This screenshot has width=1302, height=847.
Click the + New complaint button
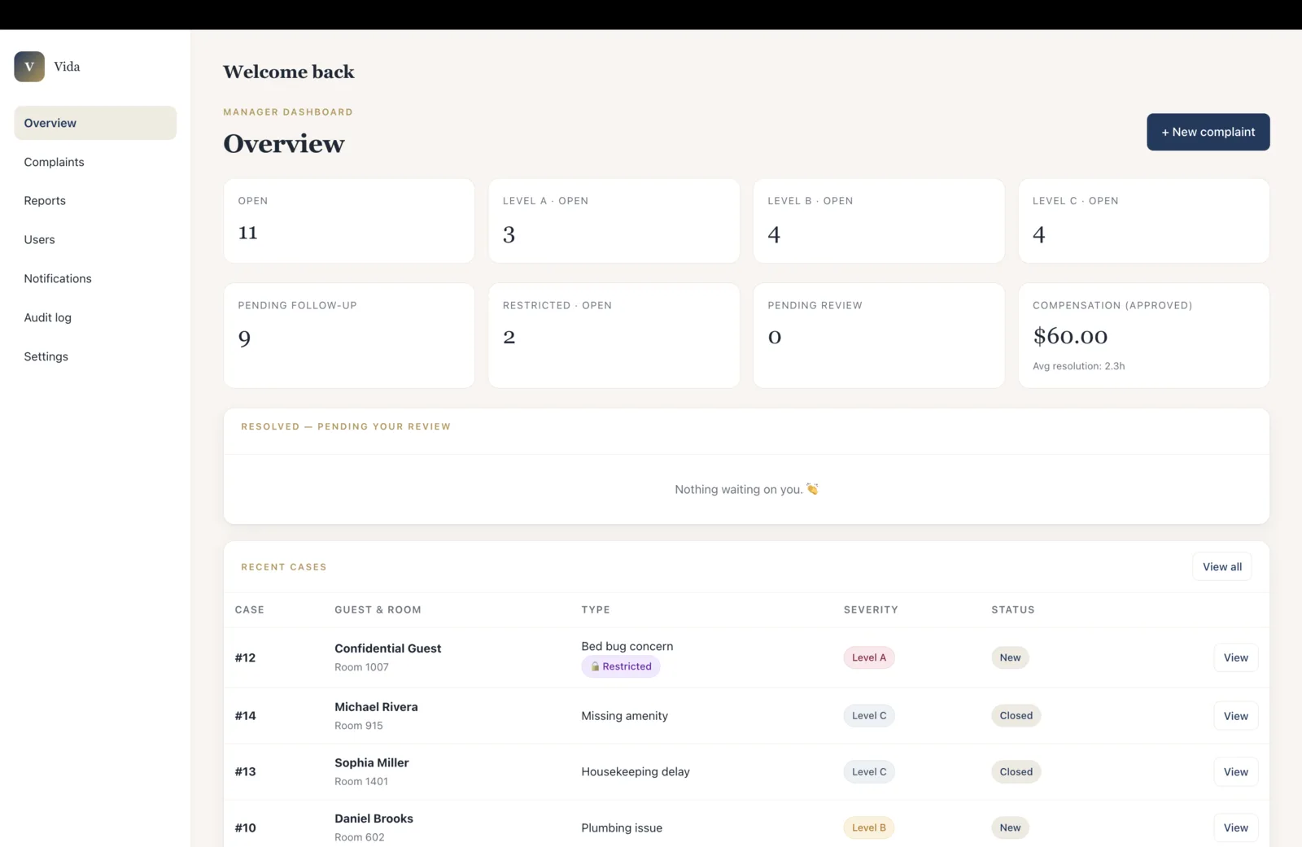point(1208,132)
